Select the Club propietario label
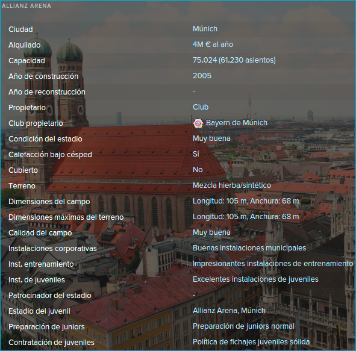The width and height of the screenshot is (356, 351). click(x=36, y=123)
